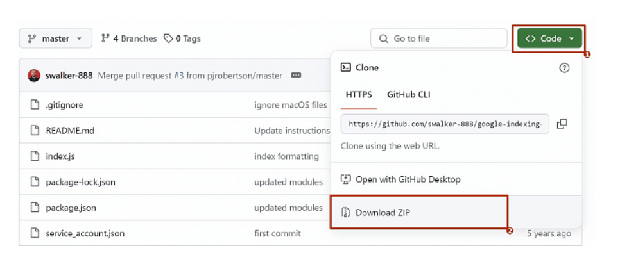The width and height of the screenshot is (620, 264).
Task: Click the HTTPS clone URL text field
Action: point(445,124)
